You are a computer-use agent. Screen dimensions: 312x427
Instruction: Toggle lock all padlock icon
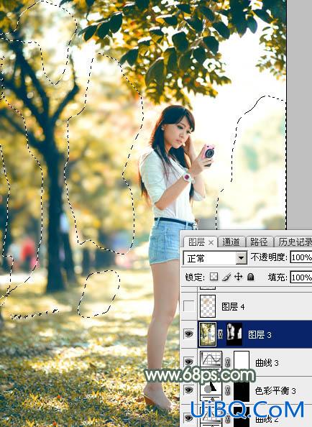250,277
